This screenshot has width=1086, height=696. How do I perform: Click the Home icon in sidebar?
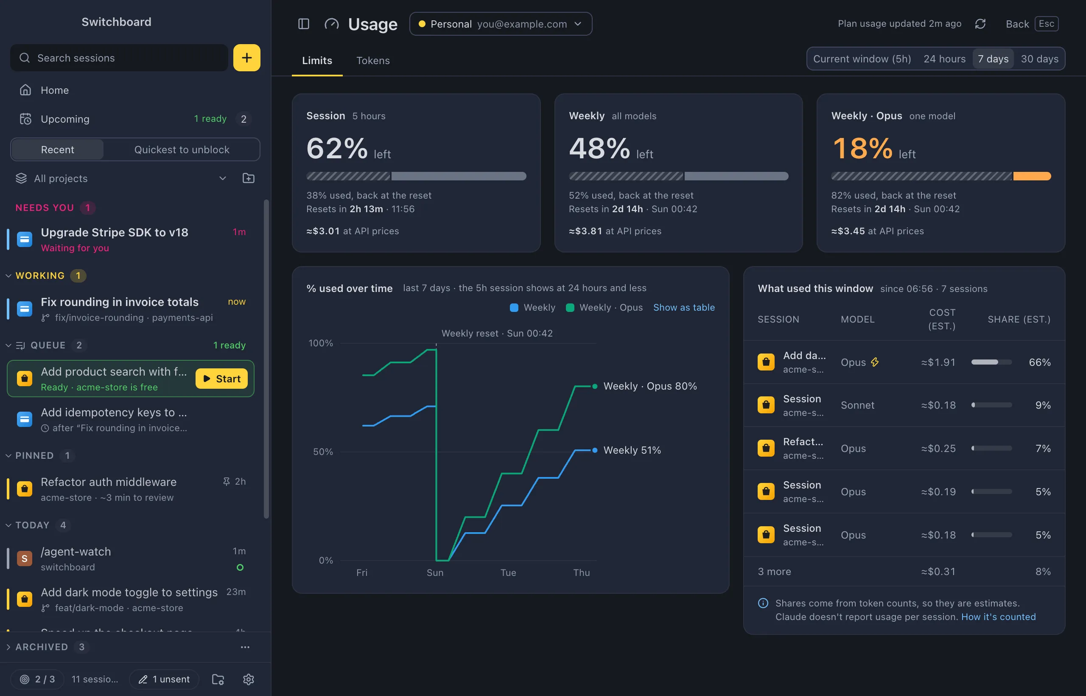(25, 90)
